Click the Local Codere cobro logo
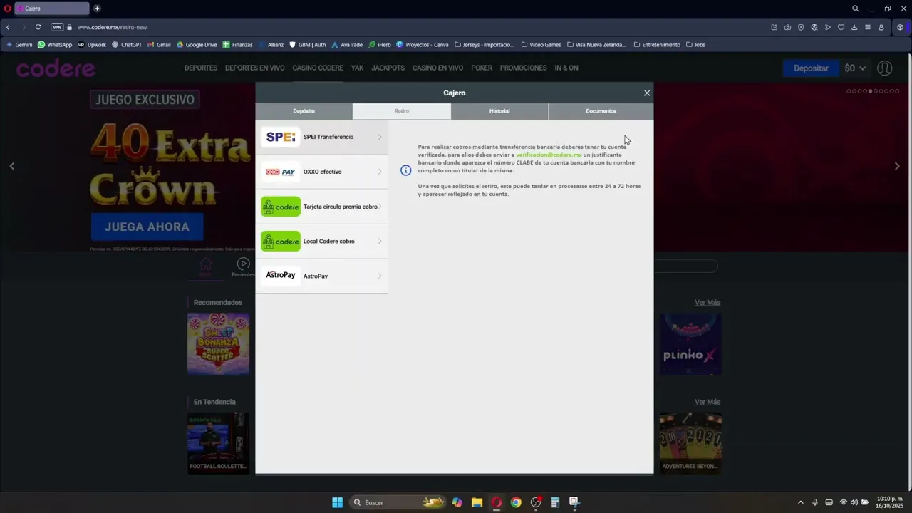Screen dimensions: 912x513 click(281, 242)
